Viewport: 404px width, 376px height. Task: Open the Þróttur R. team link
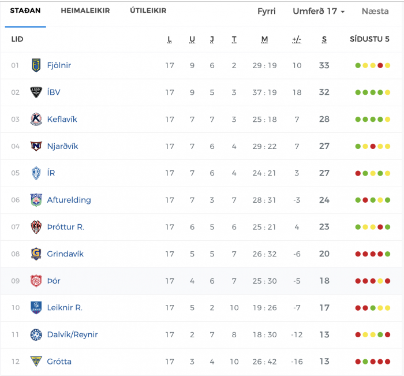[x=65, y=227]
